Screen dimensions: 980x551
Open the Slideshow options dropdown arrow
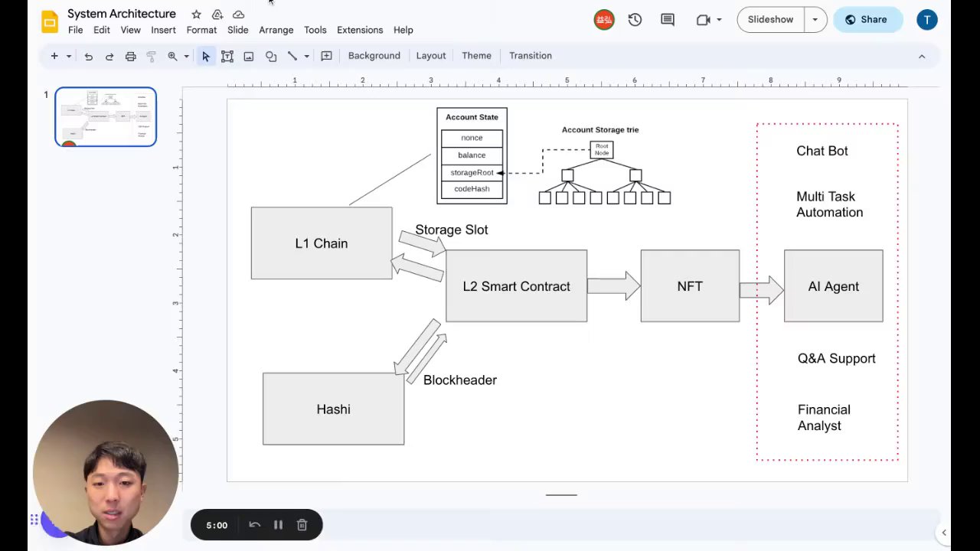815,20
